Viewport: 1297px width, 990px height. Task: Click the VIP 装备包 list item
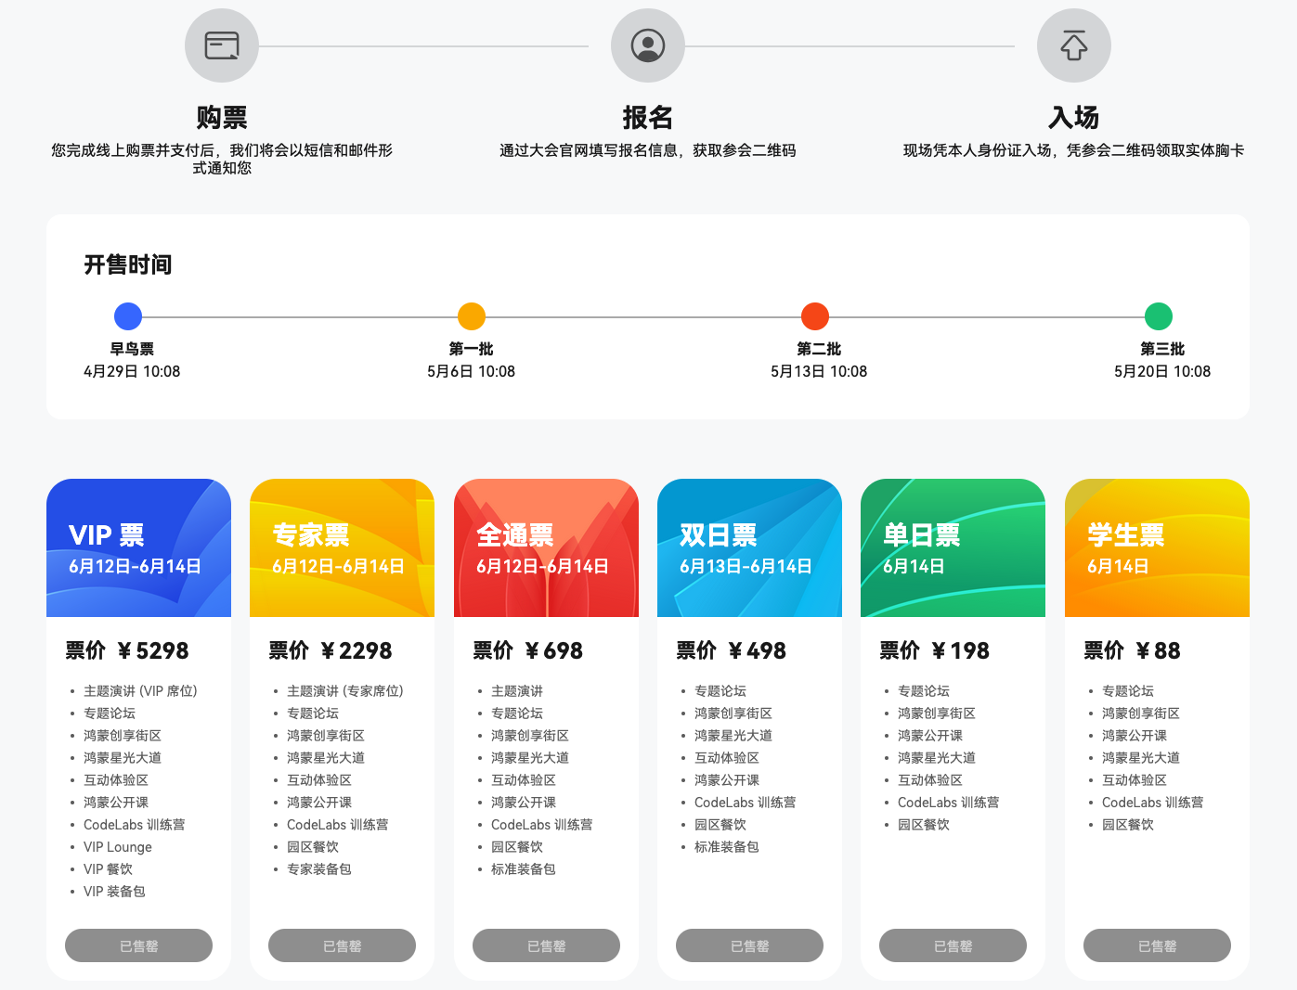(114, 892)
